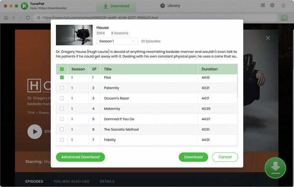Check The Socratic Method episode checkbox
The height and width of the screenshot is (187, 294).
point(62,129)
